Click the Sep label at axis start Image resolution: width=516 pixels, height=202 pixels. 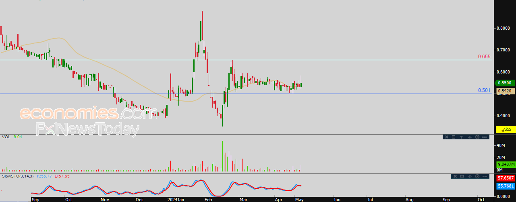coord(35,199)
